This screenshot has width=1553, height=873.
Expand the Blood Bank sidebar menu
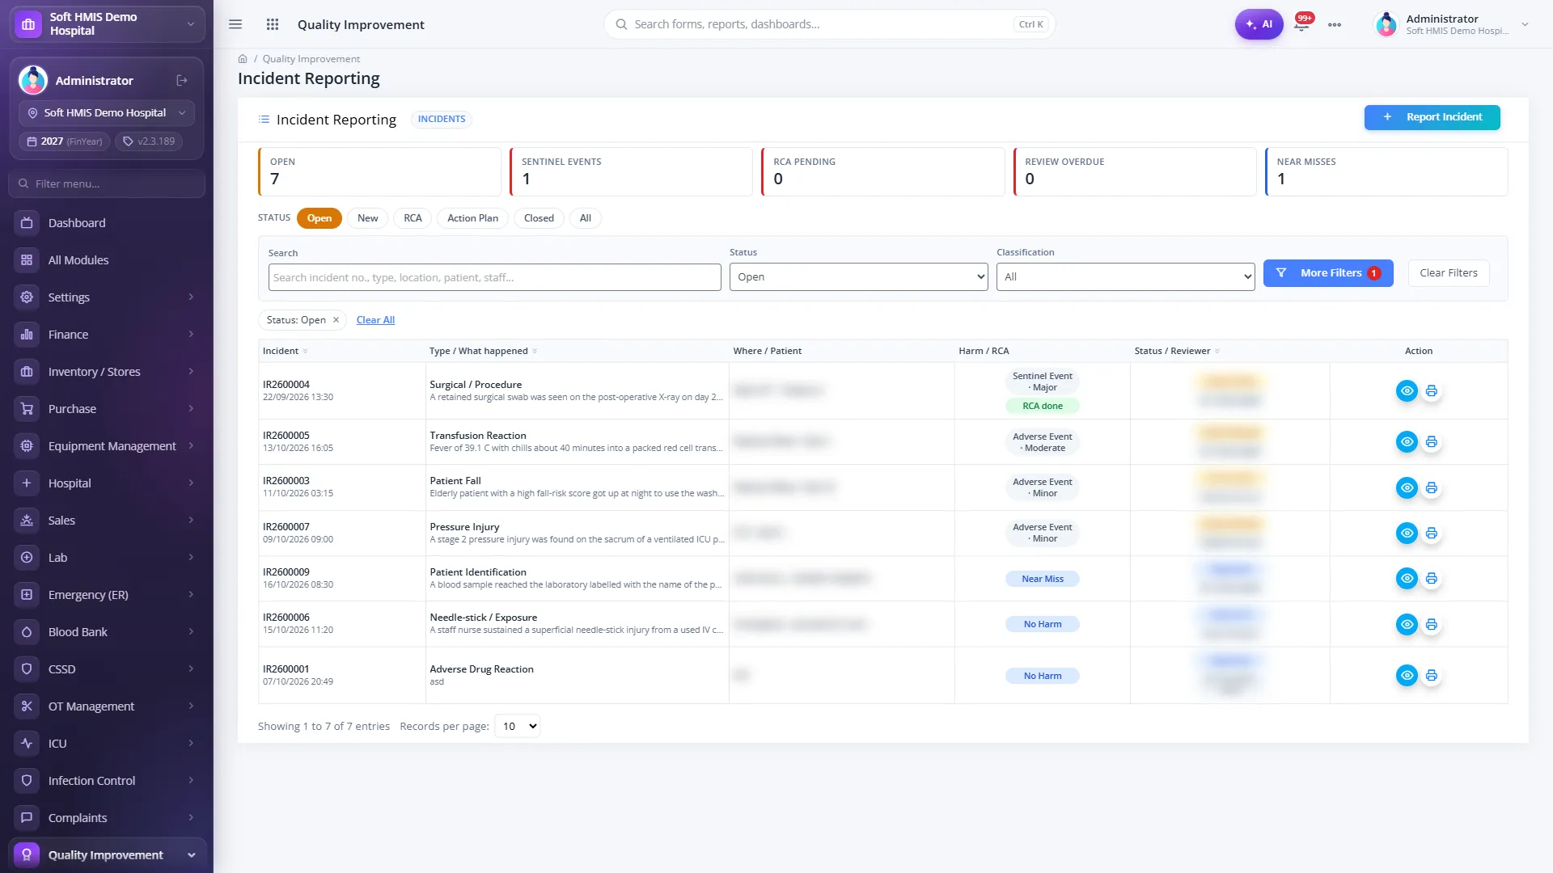[x=107, y=632]
